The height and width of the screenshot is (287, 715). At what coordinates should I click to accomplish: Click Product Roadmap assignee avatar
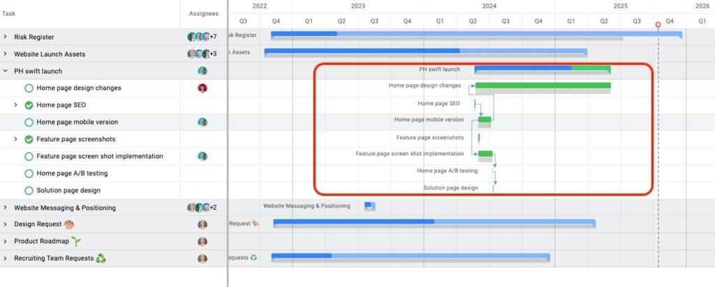coord(202,242)
